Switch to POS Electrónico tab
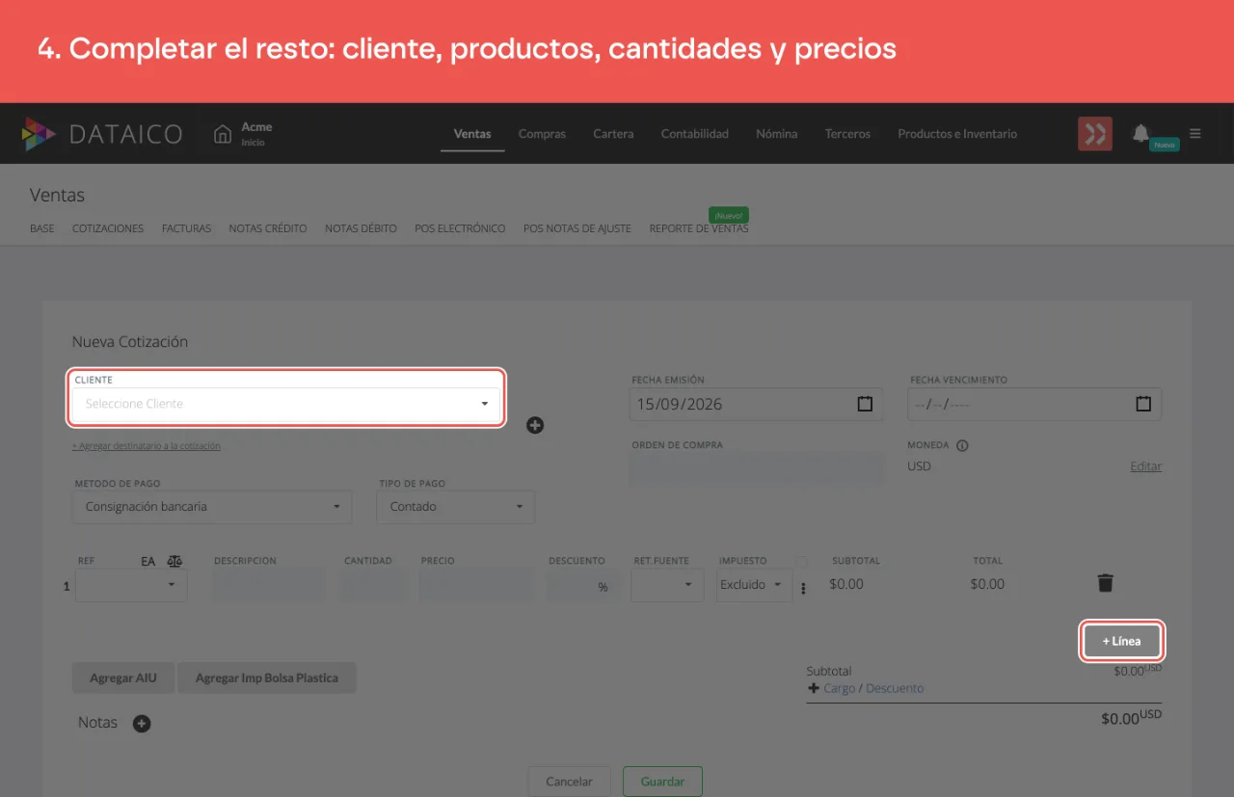1234x797 pixels. [x=460, y=228]
